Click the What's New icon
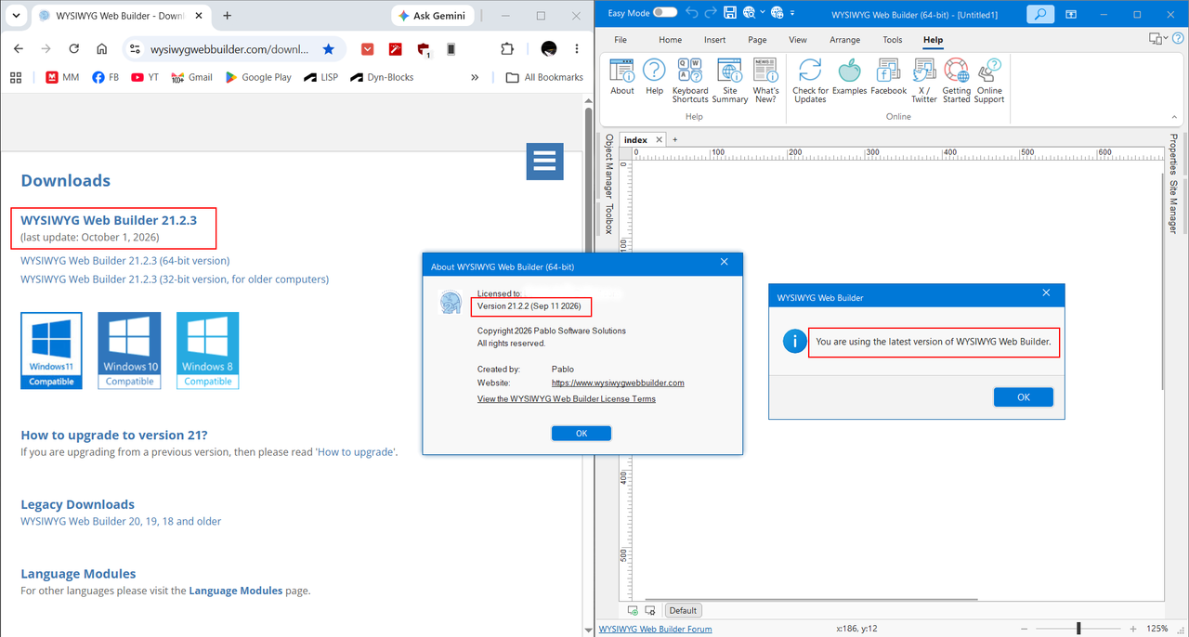 tap(765, 81)
